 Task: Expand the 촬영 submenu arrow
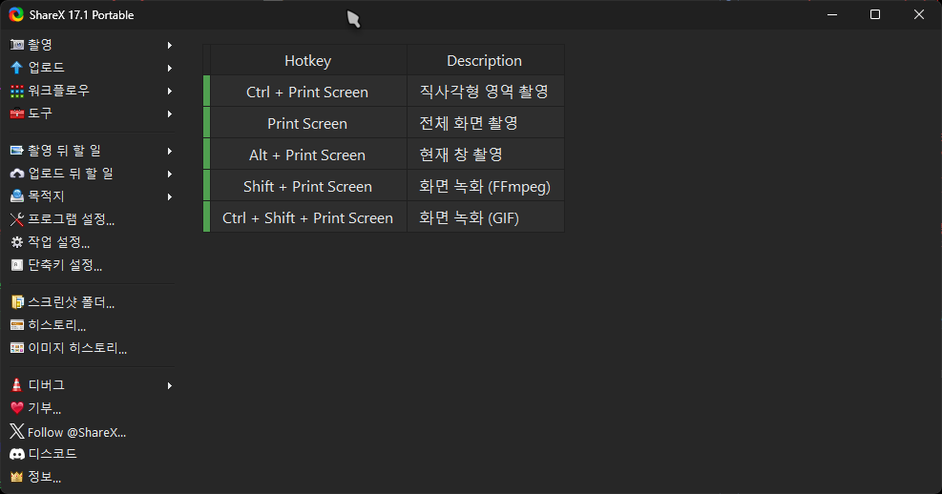[x=170, y=45]
